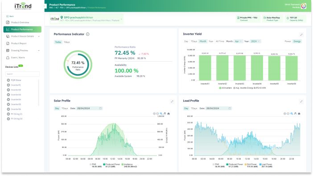This screenshot has width=313, height=176.
Task: Open the Month dropdown showing Apr
Action: click(x=239, y=41)
